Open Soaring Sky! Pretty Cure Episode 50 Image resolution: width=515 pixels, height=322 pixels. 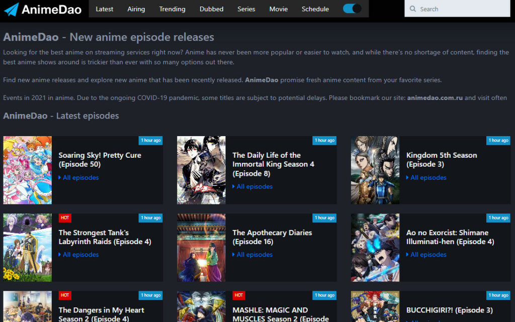pos(100,160)
